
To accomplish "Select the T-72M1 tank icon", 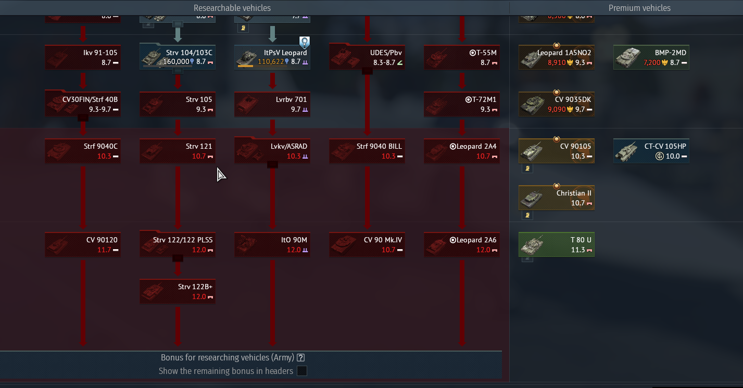I will [436, 104].
